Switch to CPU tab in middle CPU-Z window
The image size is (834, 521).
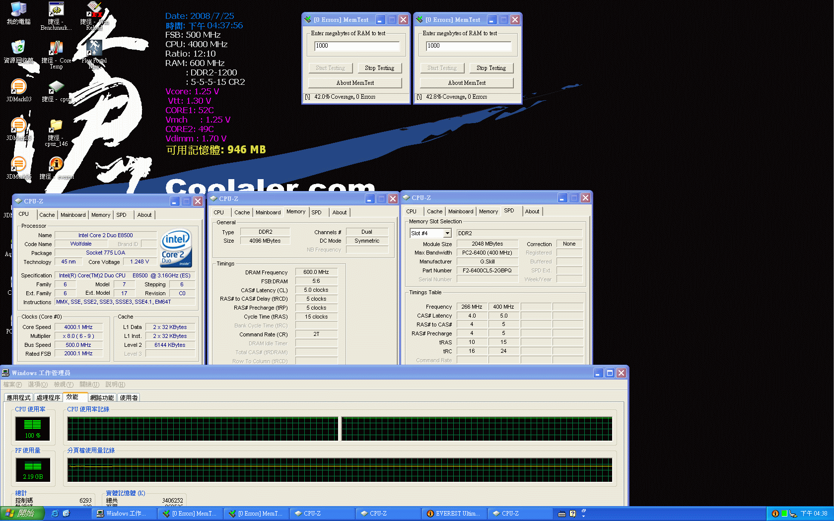coord(219,212)
